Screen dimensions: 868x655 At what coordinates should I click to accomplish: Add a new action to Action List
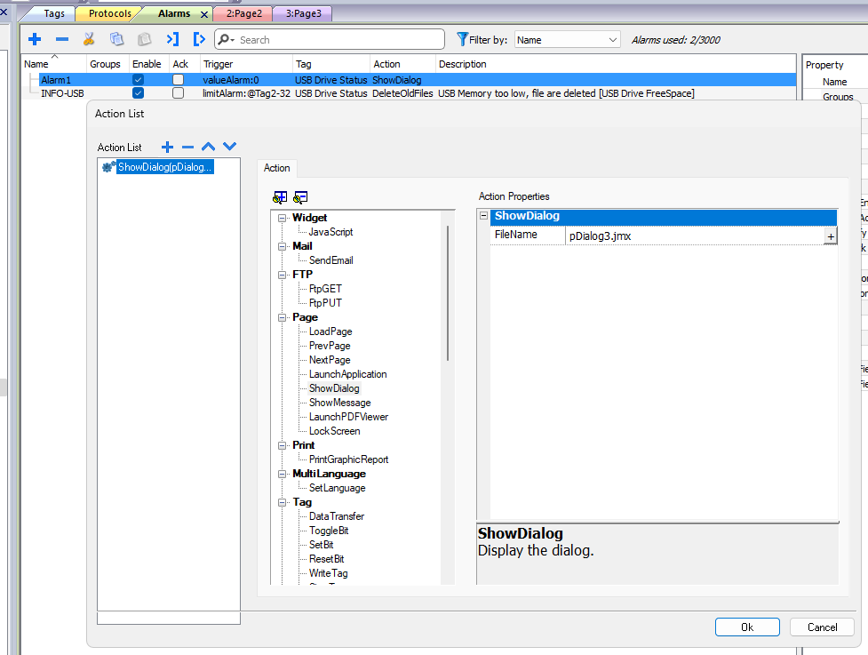[166, 147]
